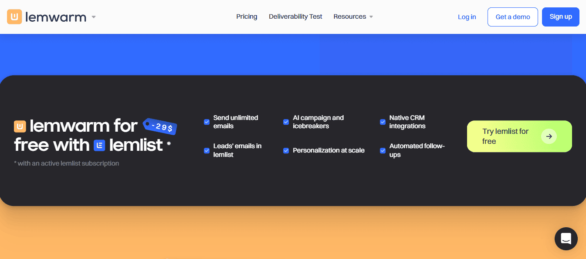586x259 pixels.
Task: Expand the Resources dropdown arrow
Action: point(371,17)
